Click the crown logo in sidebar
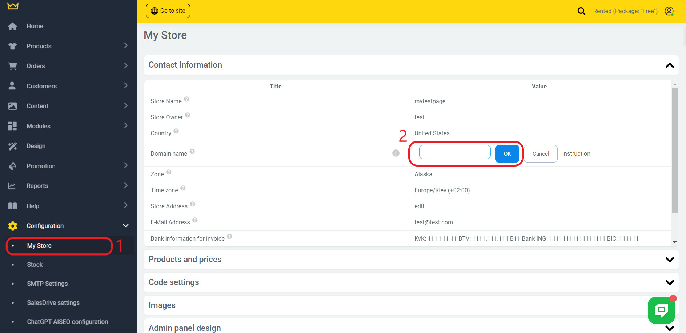Viewport: 686px width, 333px height. 13,6
